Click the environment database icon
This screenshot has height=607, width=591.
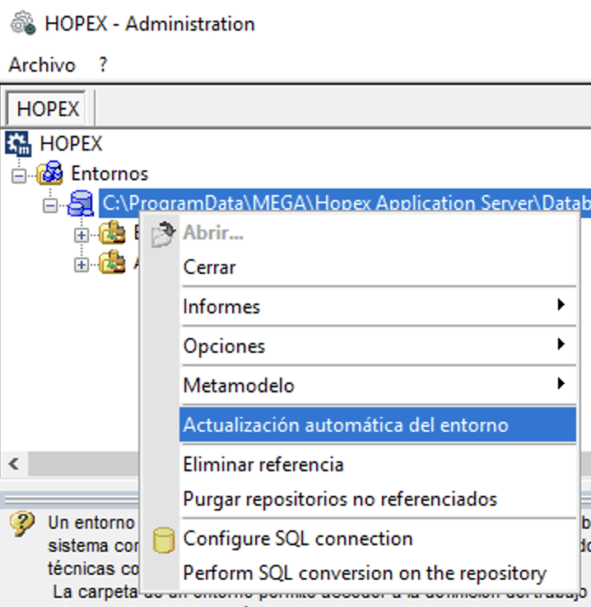click(x=81, y=203)
